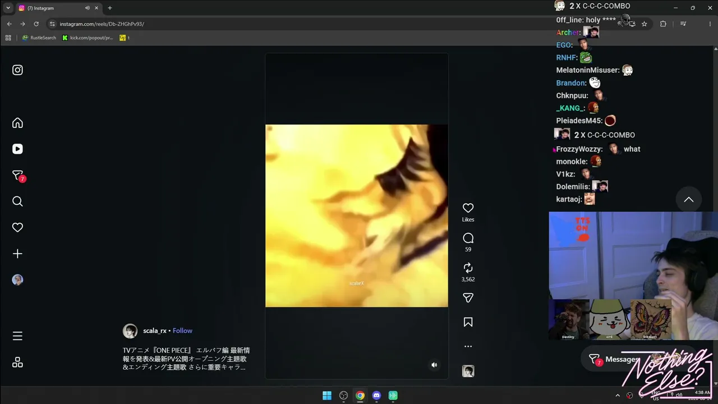The width and height of the screenshot is (718, 404).
Task: Like the reel with the heart icon
Action: pyautogui.click(x=468, y=208)
